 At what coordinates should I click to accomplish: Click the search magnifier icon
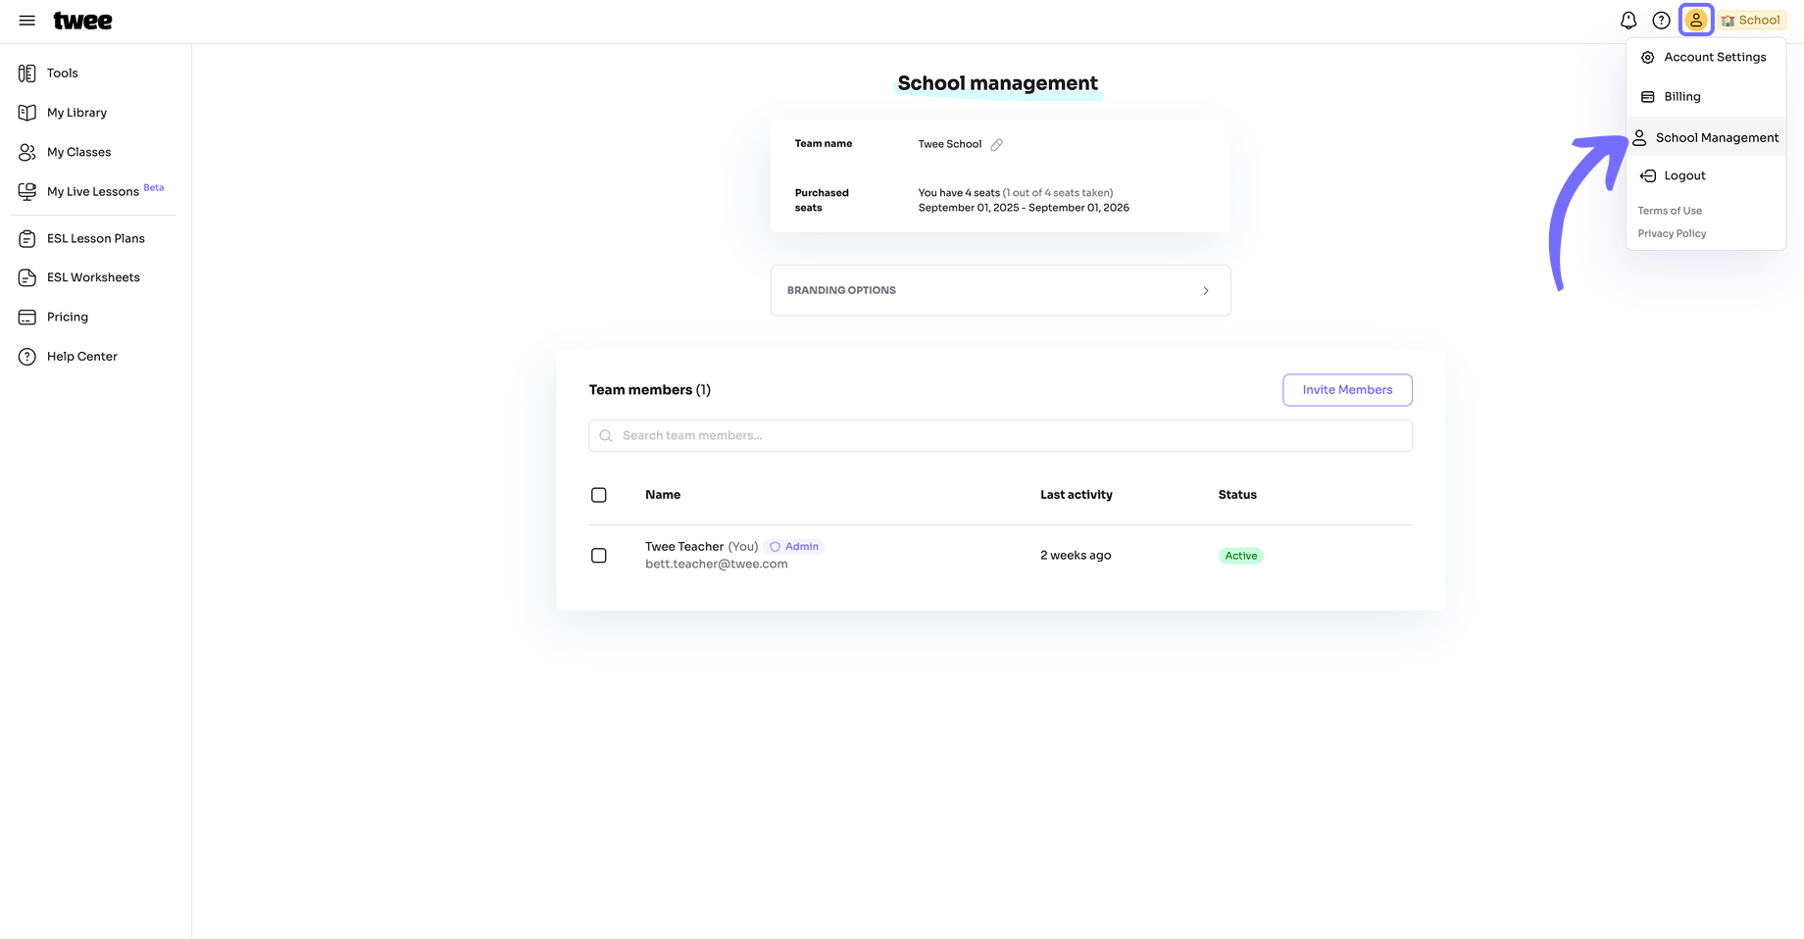tap(606, 436)
